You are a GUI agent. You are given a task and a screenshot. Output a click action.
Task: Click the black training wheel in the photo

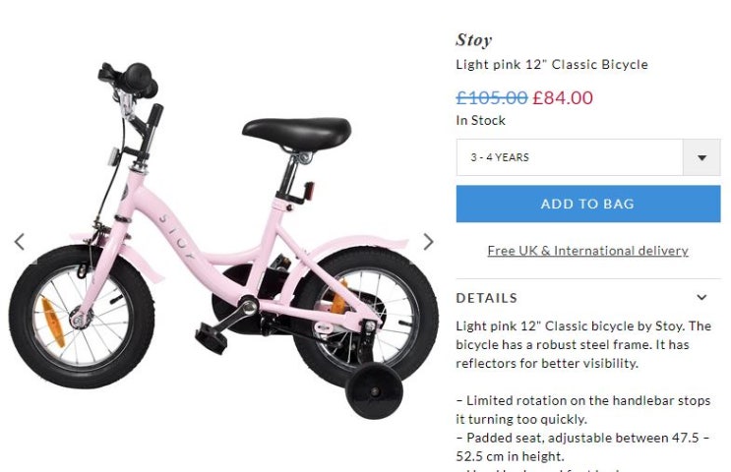[x=377, y=389]
